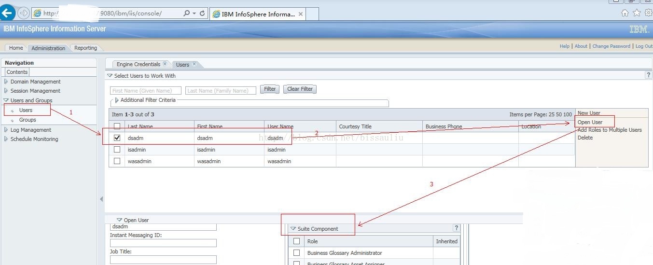Open browser home via house icon

pos(625,13)
